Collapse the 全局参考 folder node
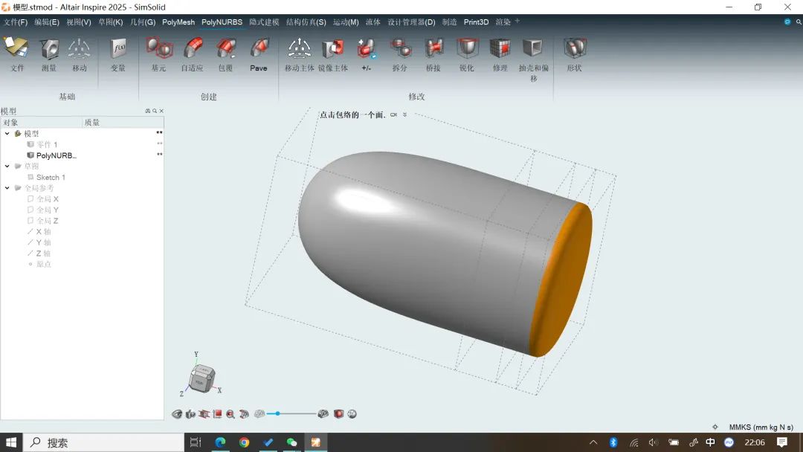Image resolution: width=803 pixels, height=452 pixels. (x=7, y=188)
